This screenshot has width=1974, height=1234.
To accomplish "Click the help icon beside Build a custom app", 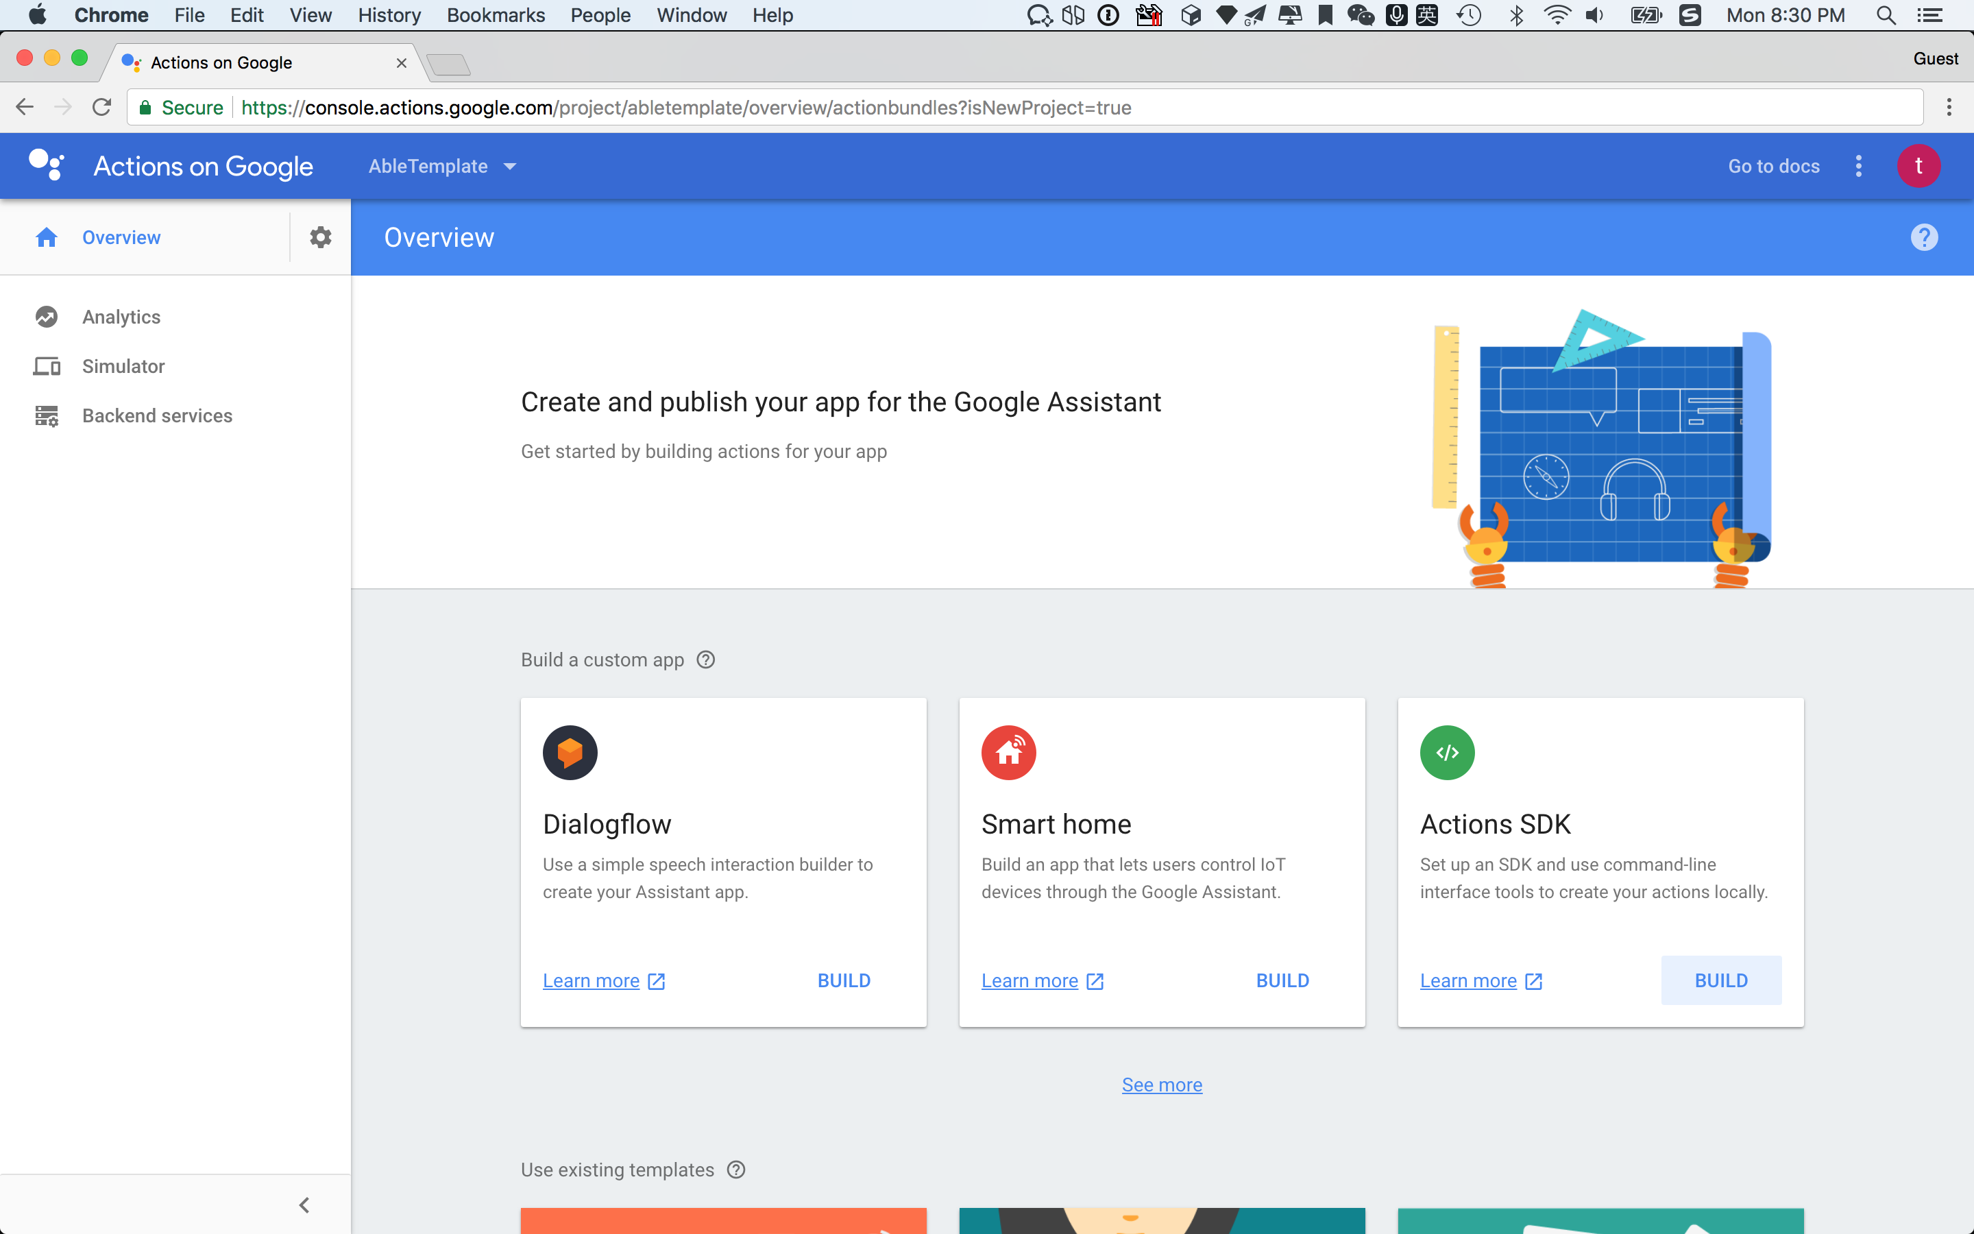I will coord(705,660).
